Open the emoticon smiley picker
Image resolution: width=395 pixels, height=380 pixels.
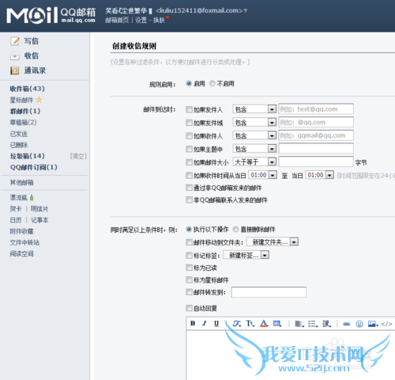359,324
